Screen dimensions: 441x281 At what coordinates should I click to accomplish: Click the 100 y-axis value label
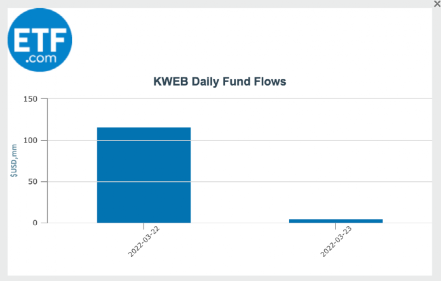click(31, 140)
